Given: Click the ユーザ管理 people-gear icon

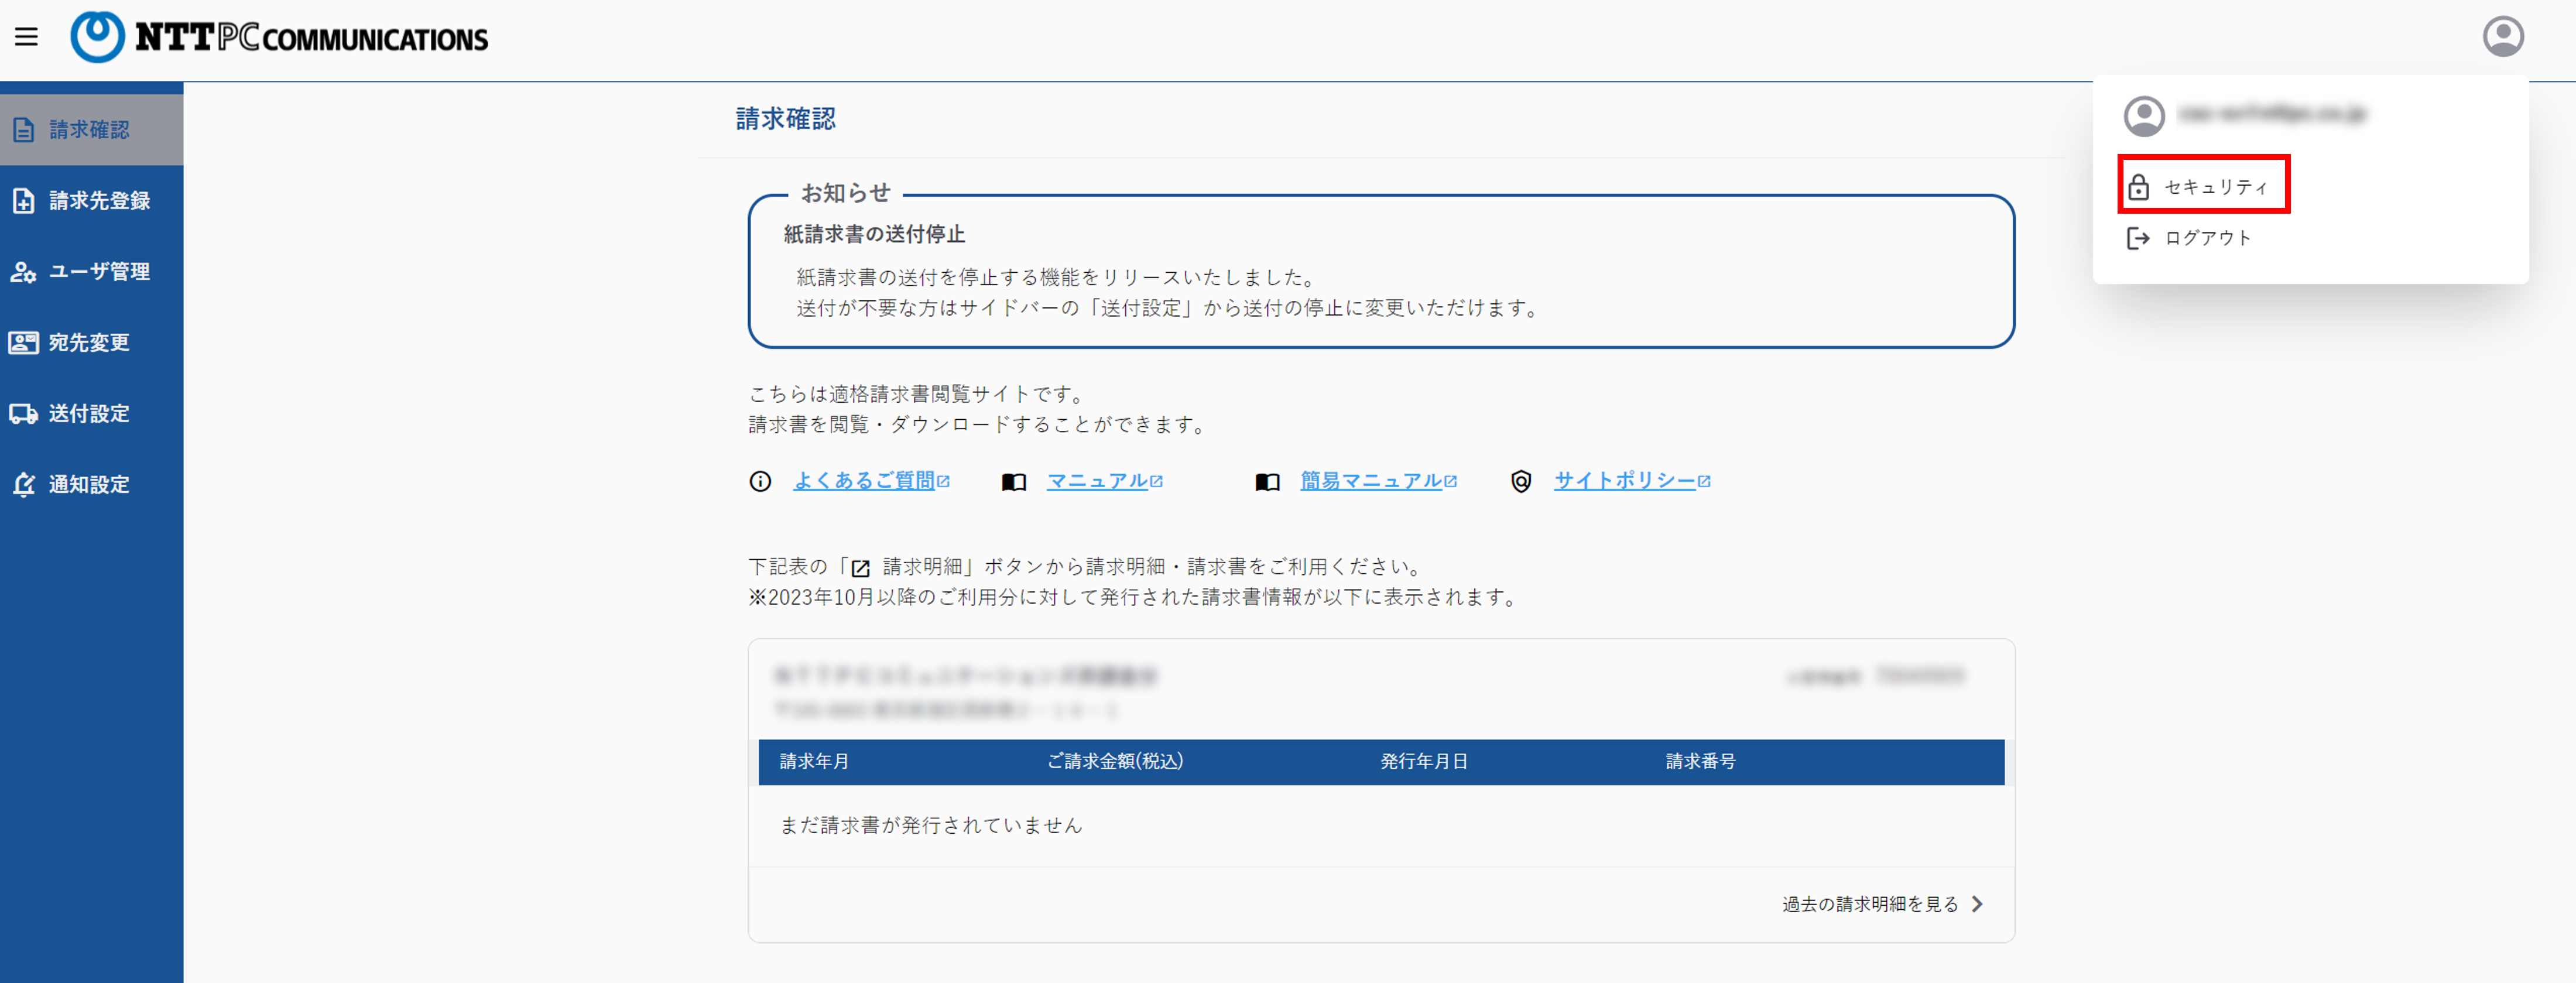Looking at the screenshot, I should pos(24,272).
